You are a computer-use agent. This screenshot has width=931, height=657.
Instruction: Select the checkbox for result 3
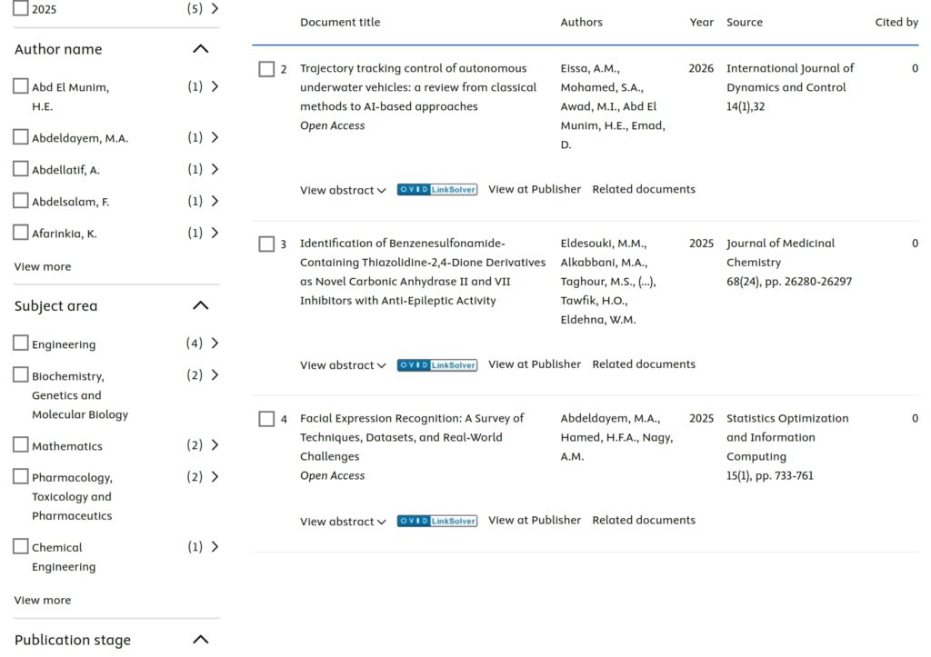coord(266,244)
